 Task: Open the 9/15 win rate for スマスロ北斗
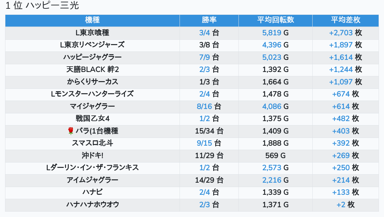click(204, 143)
